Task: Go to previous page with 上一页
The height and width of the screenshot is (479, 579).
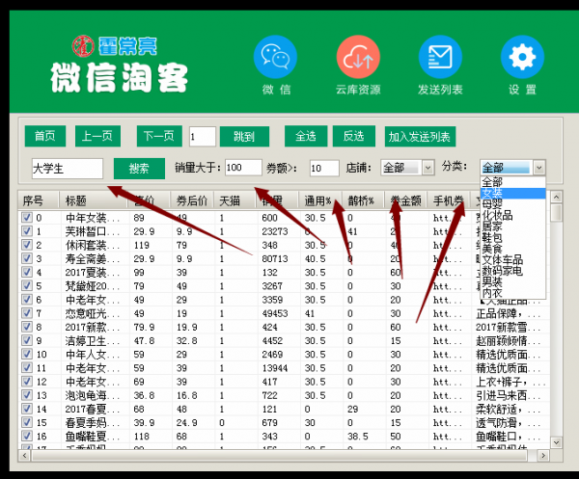Action: [x=97, y=136]
